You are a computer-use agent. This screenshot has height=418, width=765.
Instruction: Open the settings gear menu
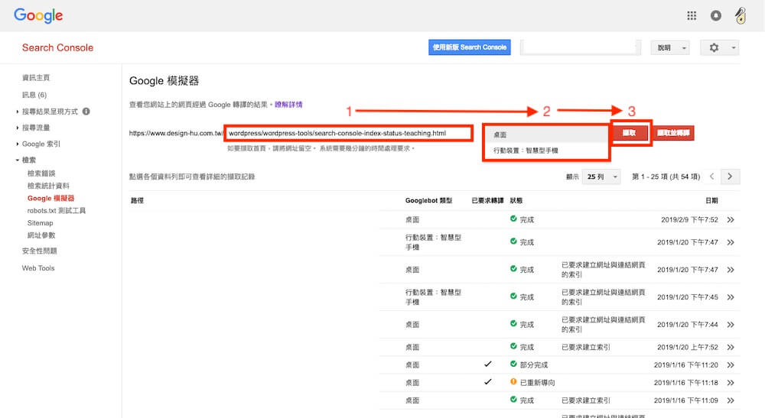pyautogui.click(x=715, y=47)
